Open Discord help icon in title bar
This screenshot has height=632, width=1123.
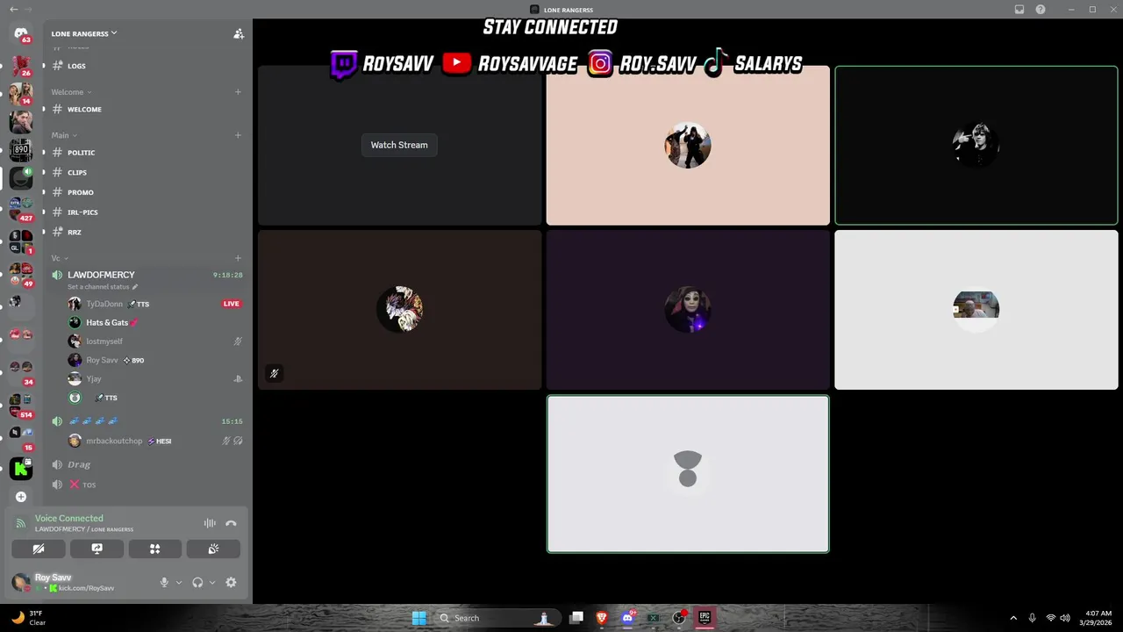1041,10
